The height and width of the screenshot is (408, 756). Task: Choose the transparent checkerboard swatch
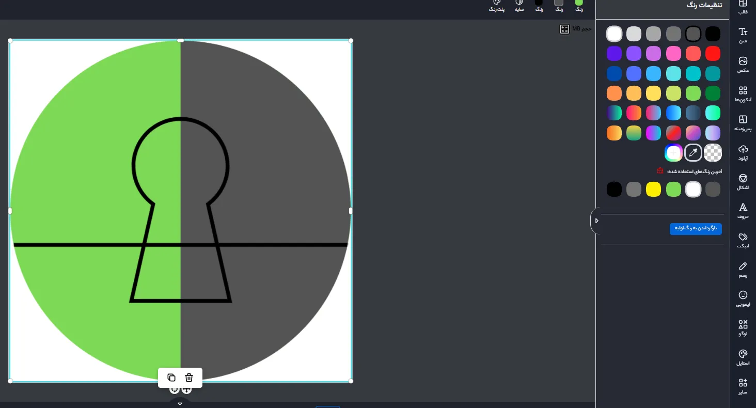click(x=713, y=152)
